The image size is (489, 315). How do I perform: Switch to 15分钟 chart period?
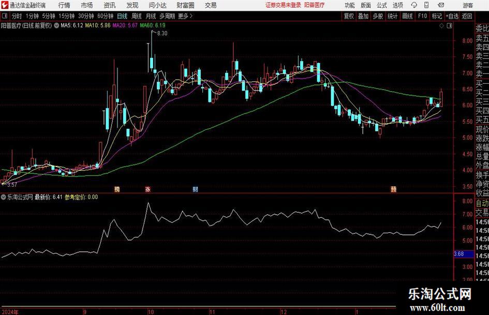[66, 16]
